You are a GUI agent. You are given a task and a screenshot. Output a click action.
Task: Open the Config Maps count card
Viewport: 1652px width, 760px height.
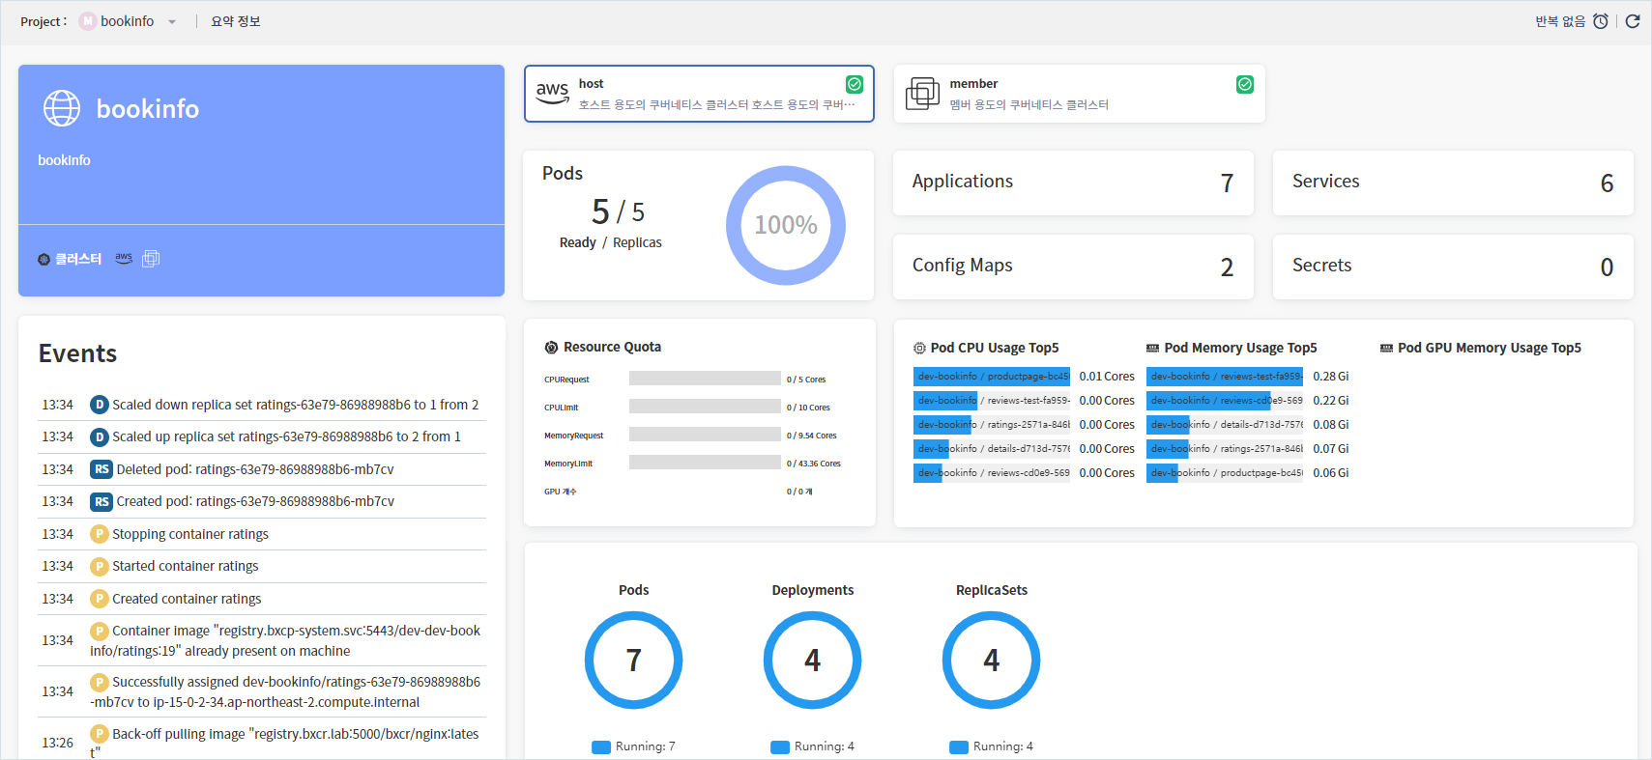pos(1073,267)
